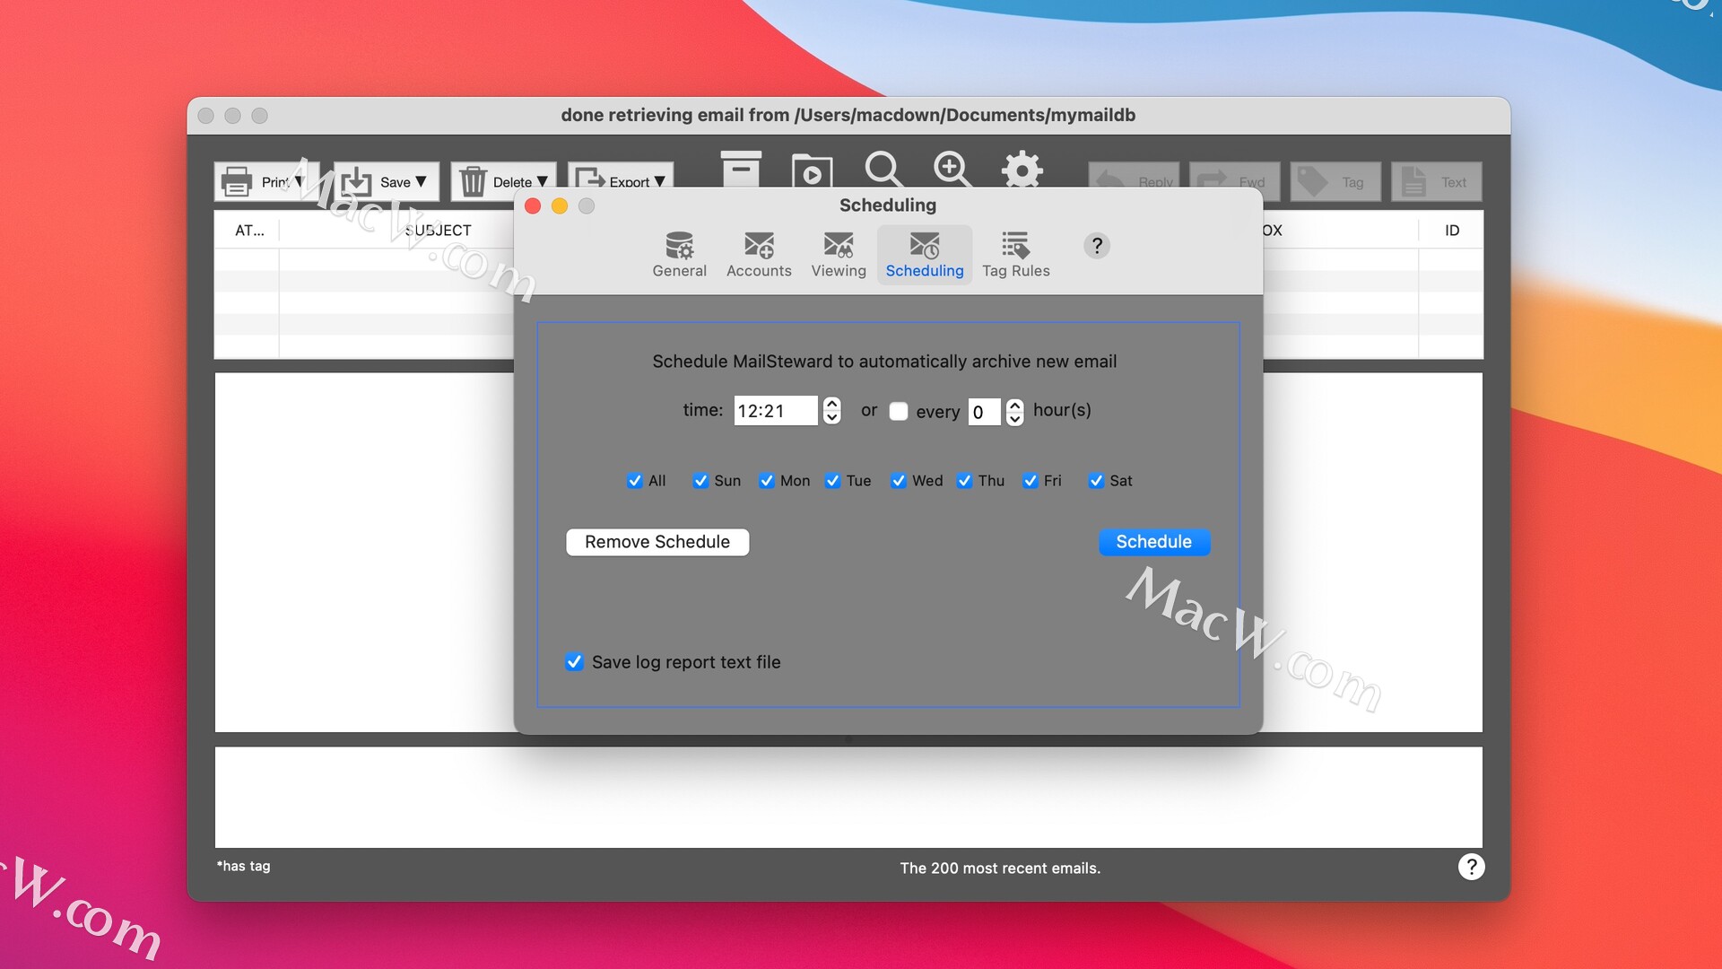
Task: Open the Tag Rules tab
Action: pyautogui.click(x=1015, y=255)
